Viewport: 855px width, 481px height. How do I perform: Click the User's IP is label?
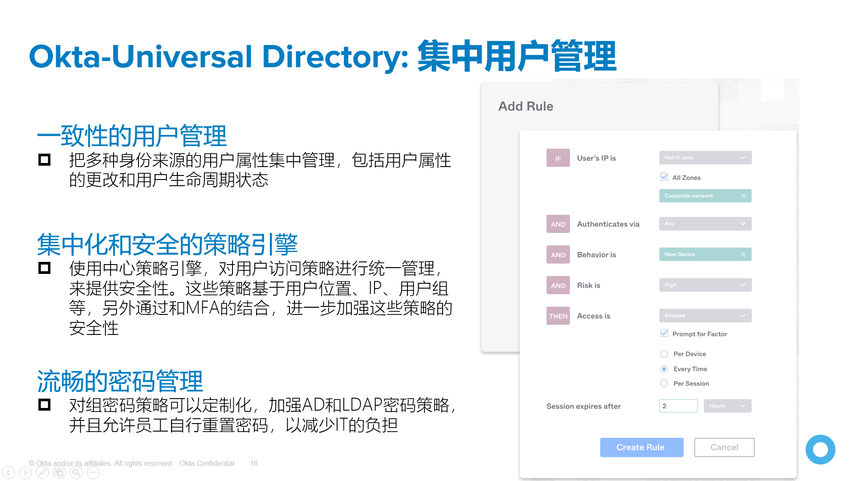pos(596,158)
